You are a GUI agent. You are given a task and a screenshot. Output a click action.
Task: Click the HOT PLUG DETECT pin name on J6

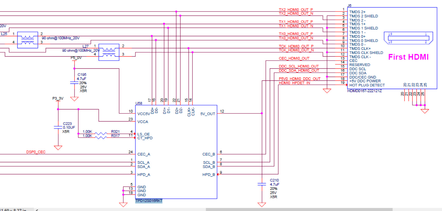[x=367, y=85]
